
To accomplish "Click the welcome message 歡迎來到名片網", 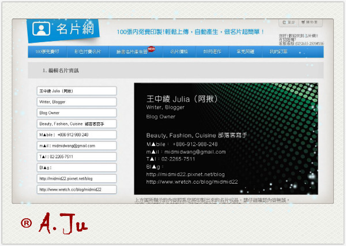I will click(x=299, y=36).
